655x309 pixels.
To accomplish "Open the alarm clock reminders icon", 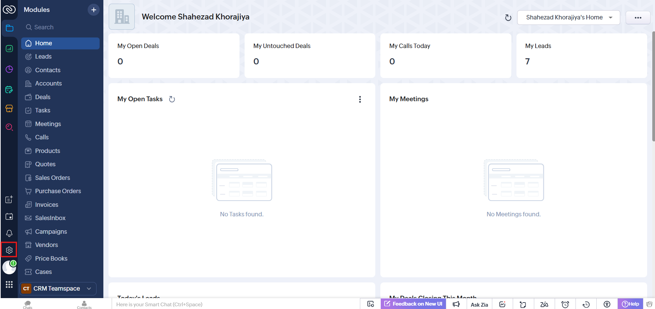I will pos(565,304).
